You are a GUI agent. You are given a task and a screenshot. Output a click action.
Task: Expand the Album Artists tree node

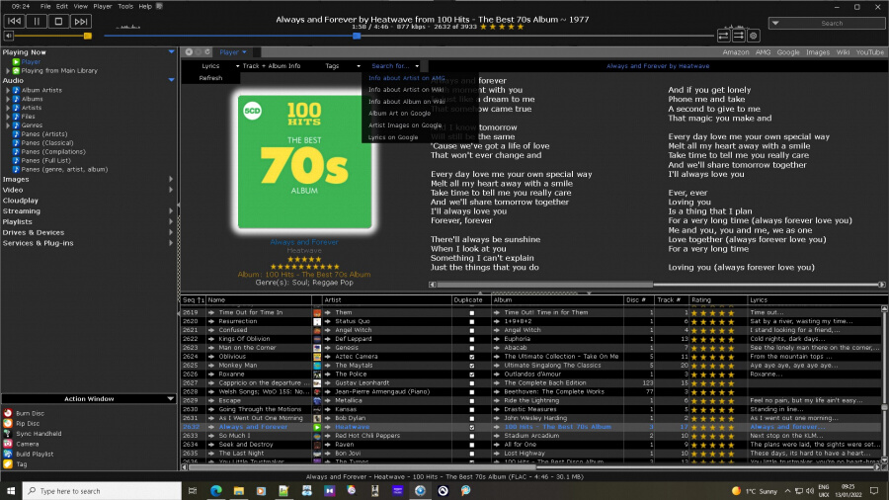[8, 90]
